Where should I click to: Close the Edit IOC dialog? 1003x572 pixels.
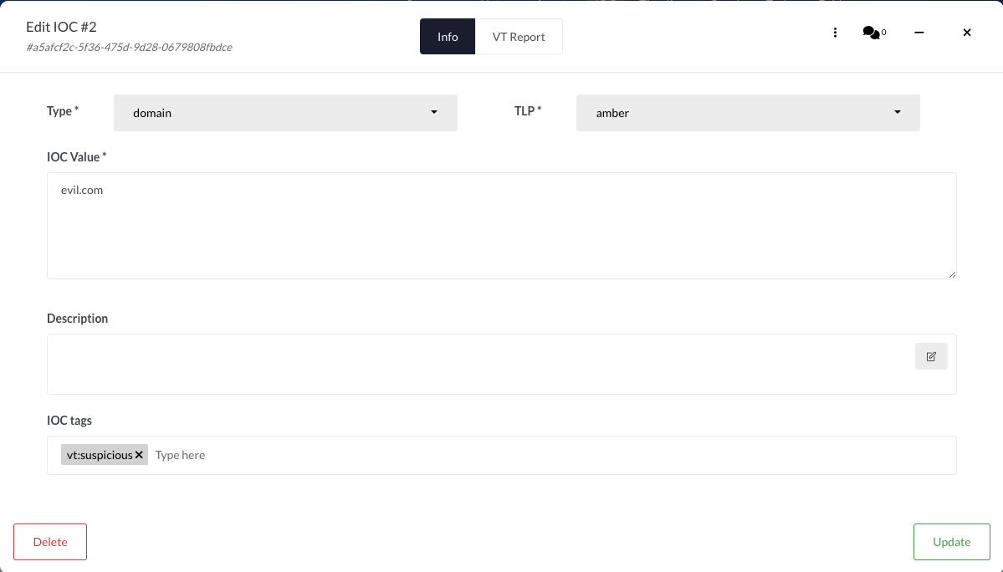967,33
